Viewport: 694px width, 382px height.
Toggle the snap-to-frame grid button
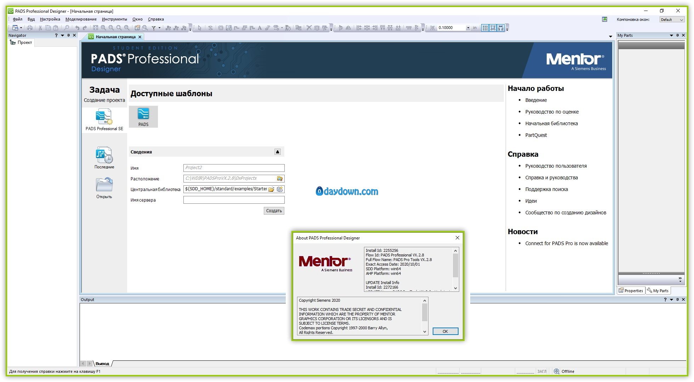pyautogui.click(x=493, y=28)
